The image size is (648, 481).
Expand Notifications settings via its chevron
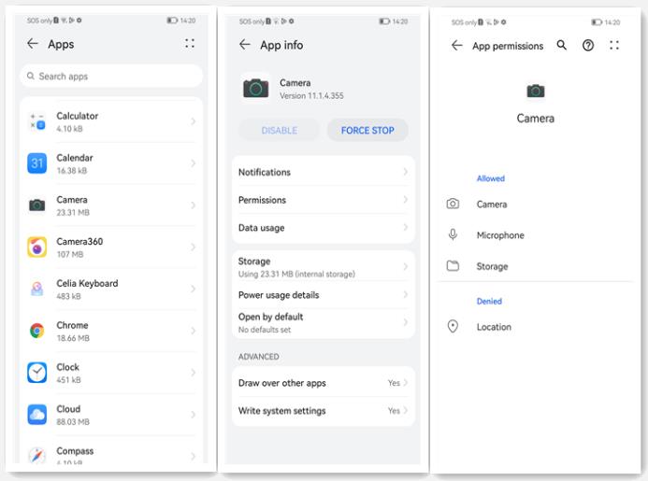point(405,172)
